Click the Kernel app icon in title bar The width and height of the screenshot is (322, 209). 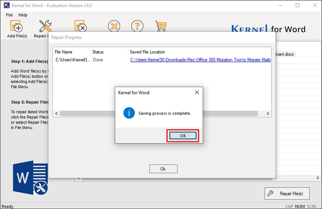pos(6,5)
